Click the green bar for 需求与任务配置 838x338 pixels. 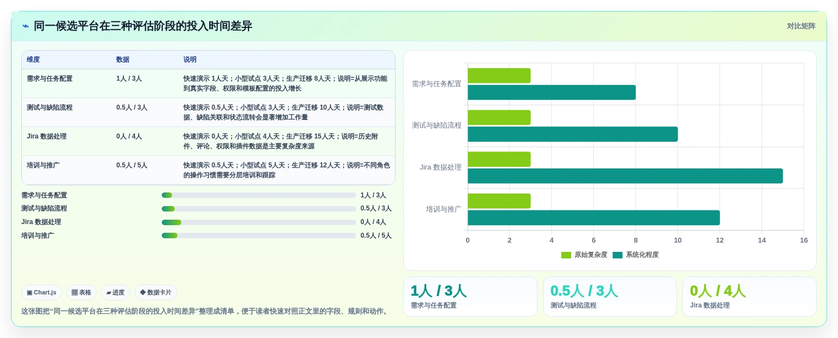[499, 76]
